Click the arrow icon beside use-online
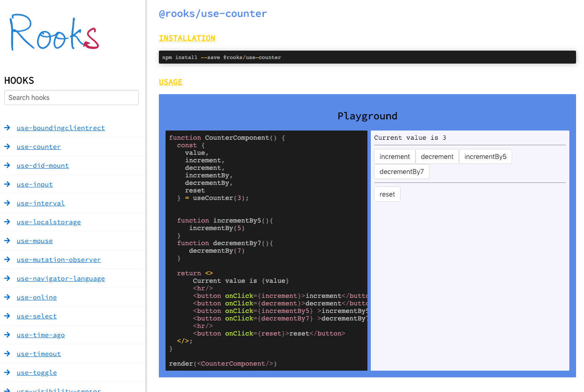Screen dimensions: 584x392 click(7, 297)
